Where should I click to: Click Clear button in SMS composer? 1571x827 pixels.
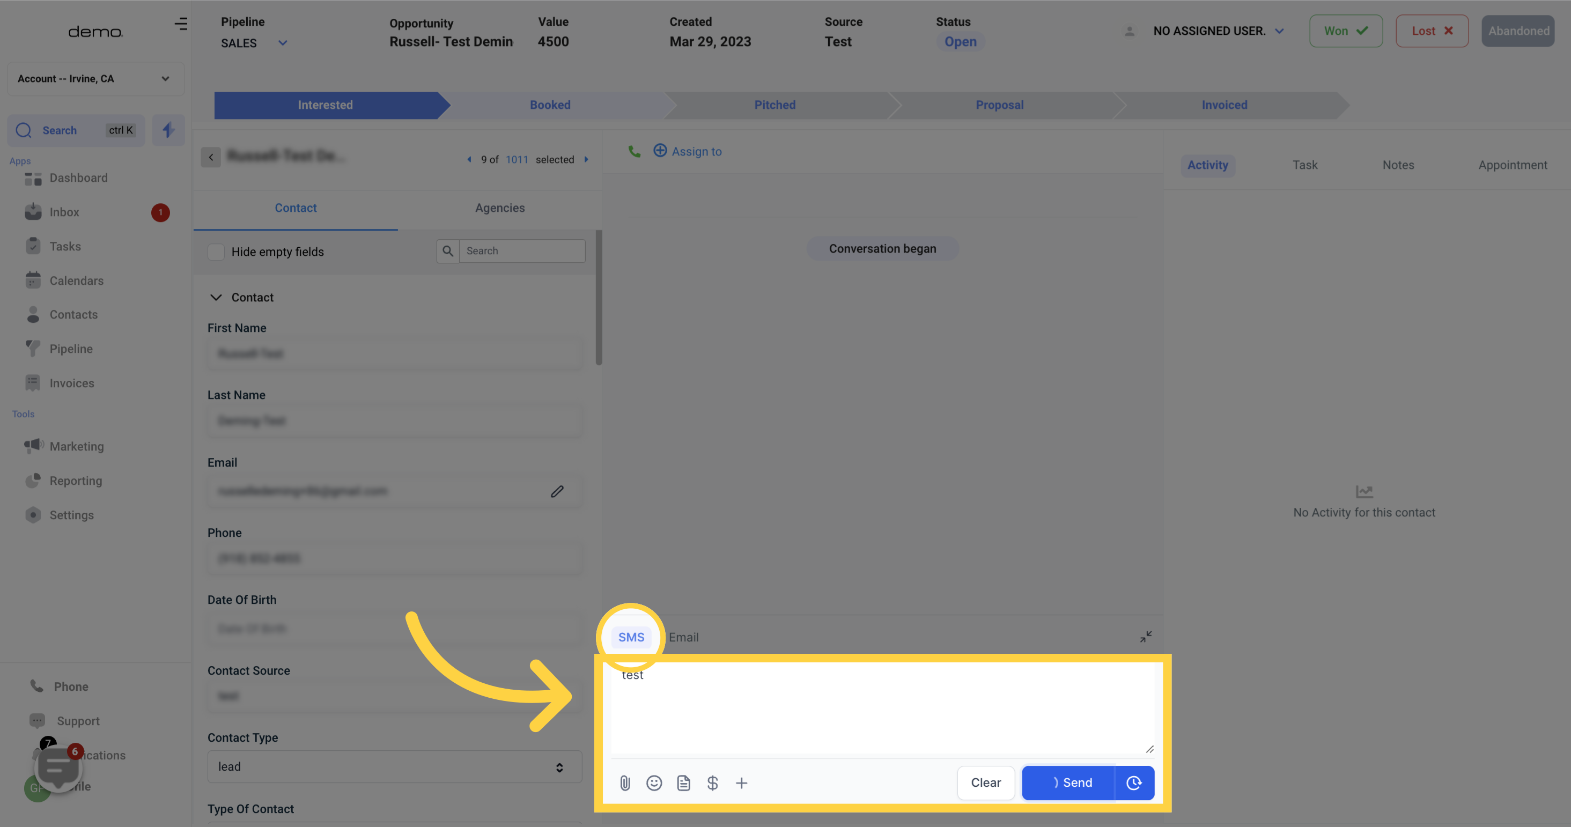click(986, 782)
